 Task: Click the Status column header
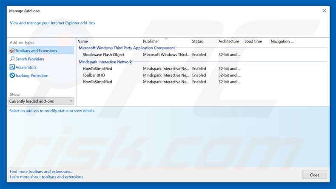(197, 41)
